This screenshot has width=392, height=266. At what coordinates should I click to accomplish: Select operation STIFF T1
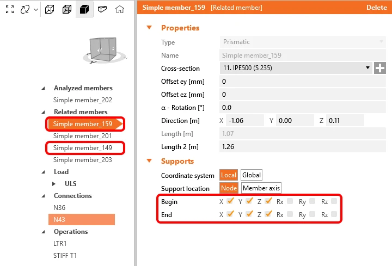(x=65, y=256)
